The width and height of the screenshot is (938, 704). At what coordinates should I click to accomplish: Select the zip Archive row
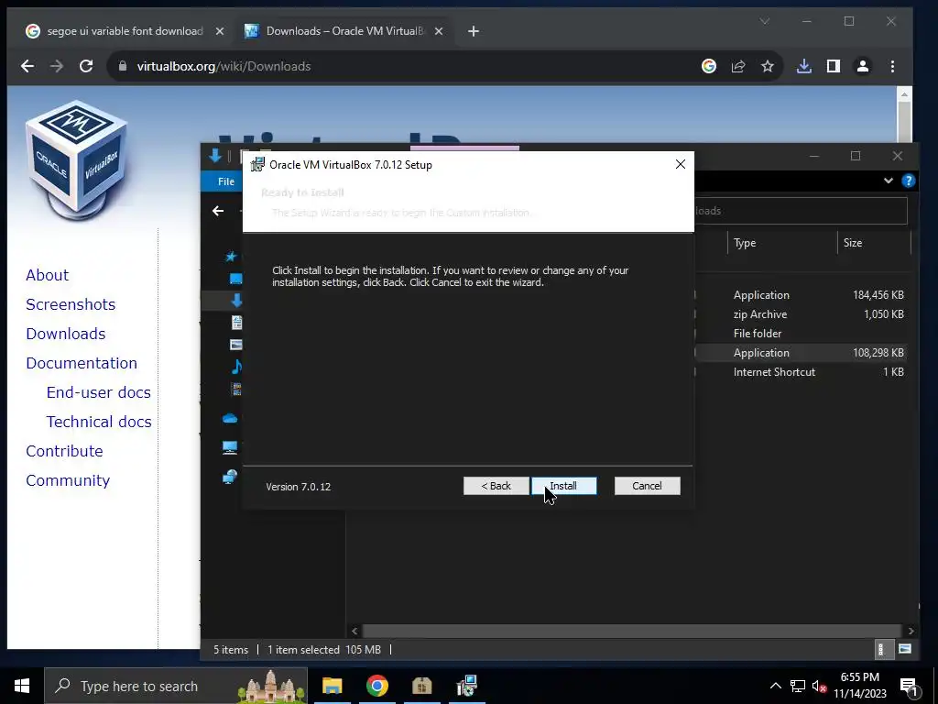[x=802, y=314]
